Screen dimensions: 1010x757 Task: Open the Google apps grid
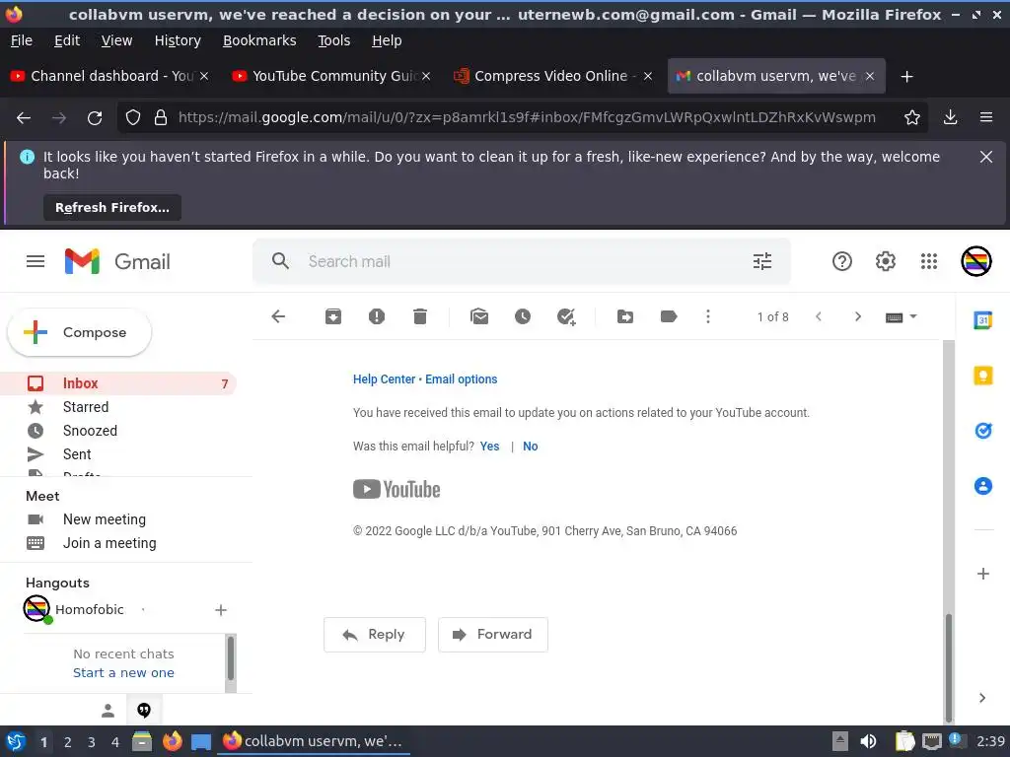tap(929, 261)
